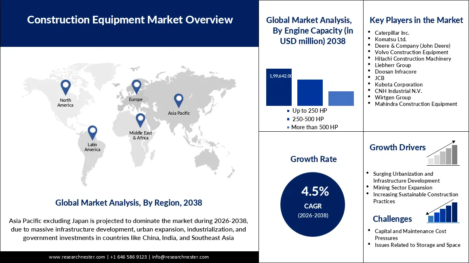The width and height of the screenshot is (469, 263).
Task: Click the Construction Equipment Market Overview title
Action: tap(130, 20)
